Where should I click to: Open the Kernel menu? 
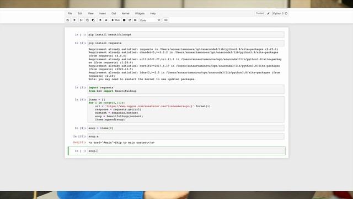click(x=126, y=13)
